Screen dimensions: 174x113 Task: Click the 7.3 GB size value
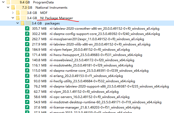tap(27, 8)
